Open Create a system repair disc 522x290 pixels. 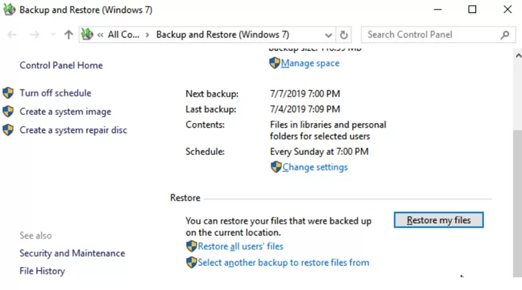74,130
